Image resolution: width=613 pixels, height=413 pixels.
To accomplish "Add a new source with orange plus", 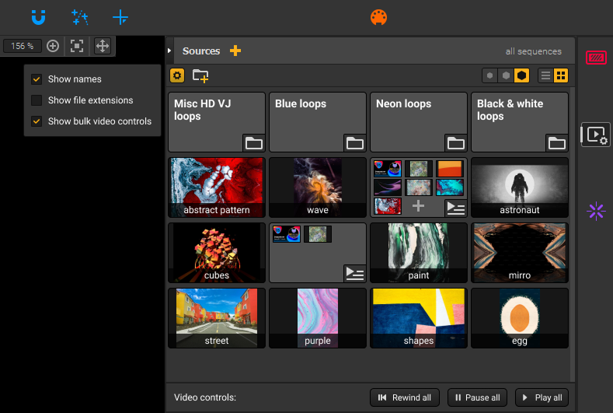I will (x=235, y=51).
